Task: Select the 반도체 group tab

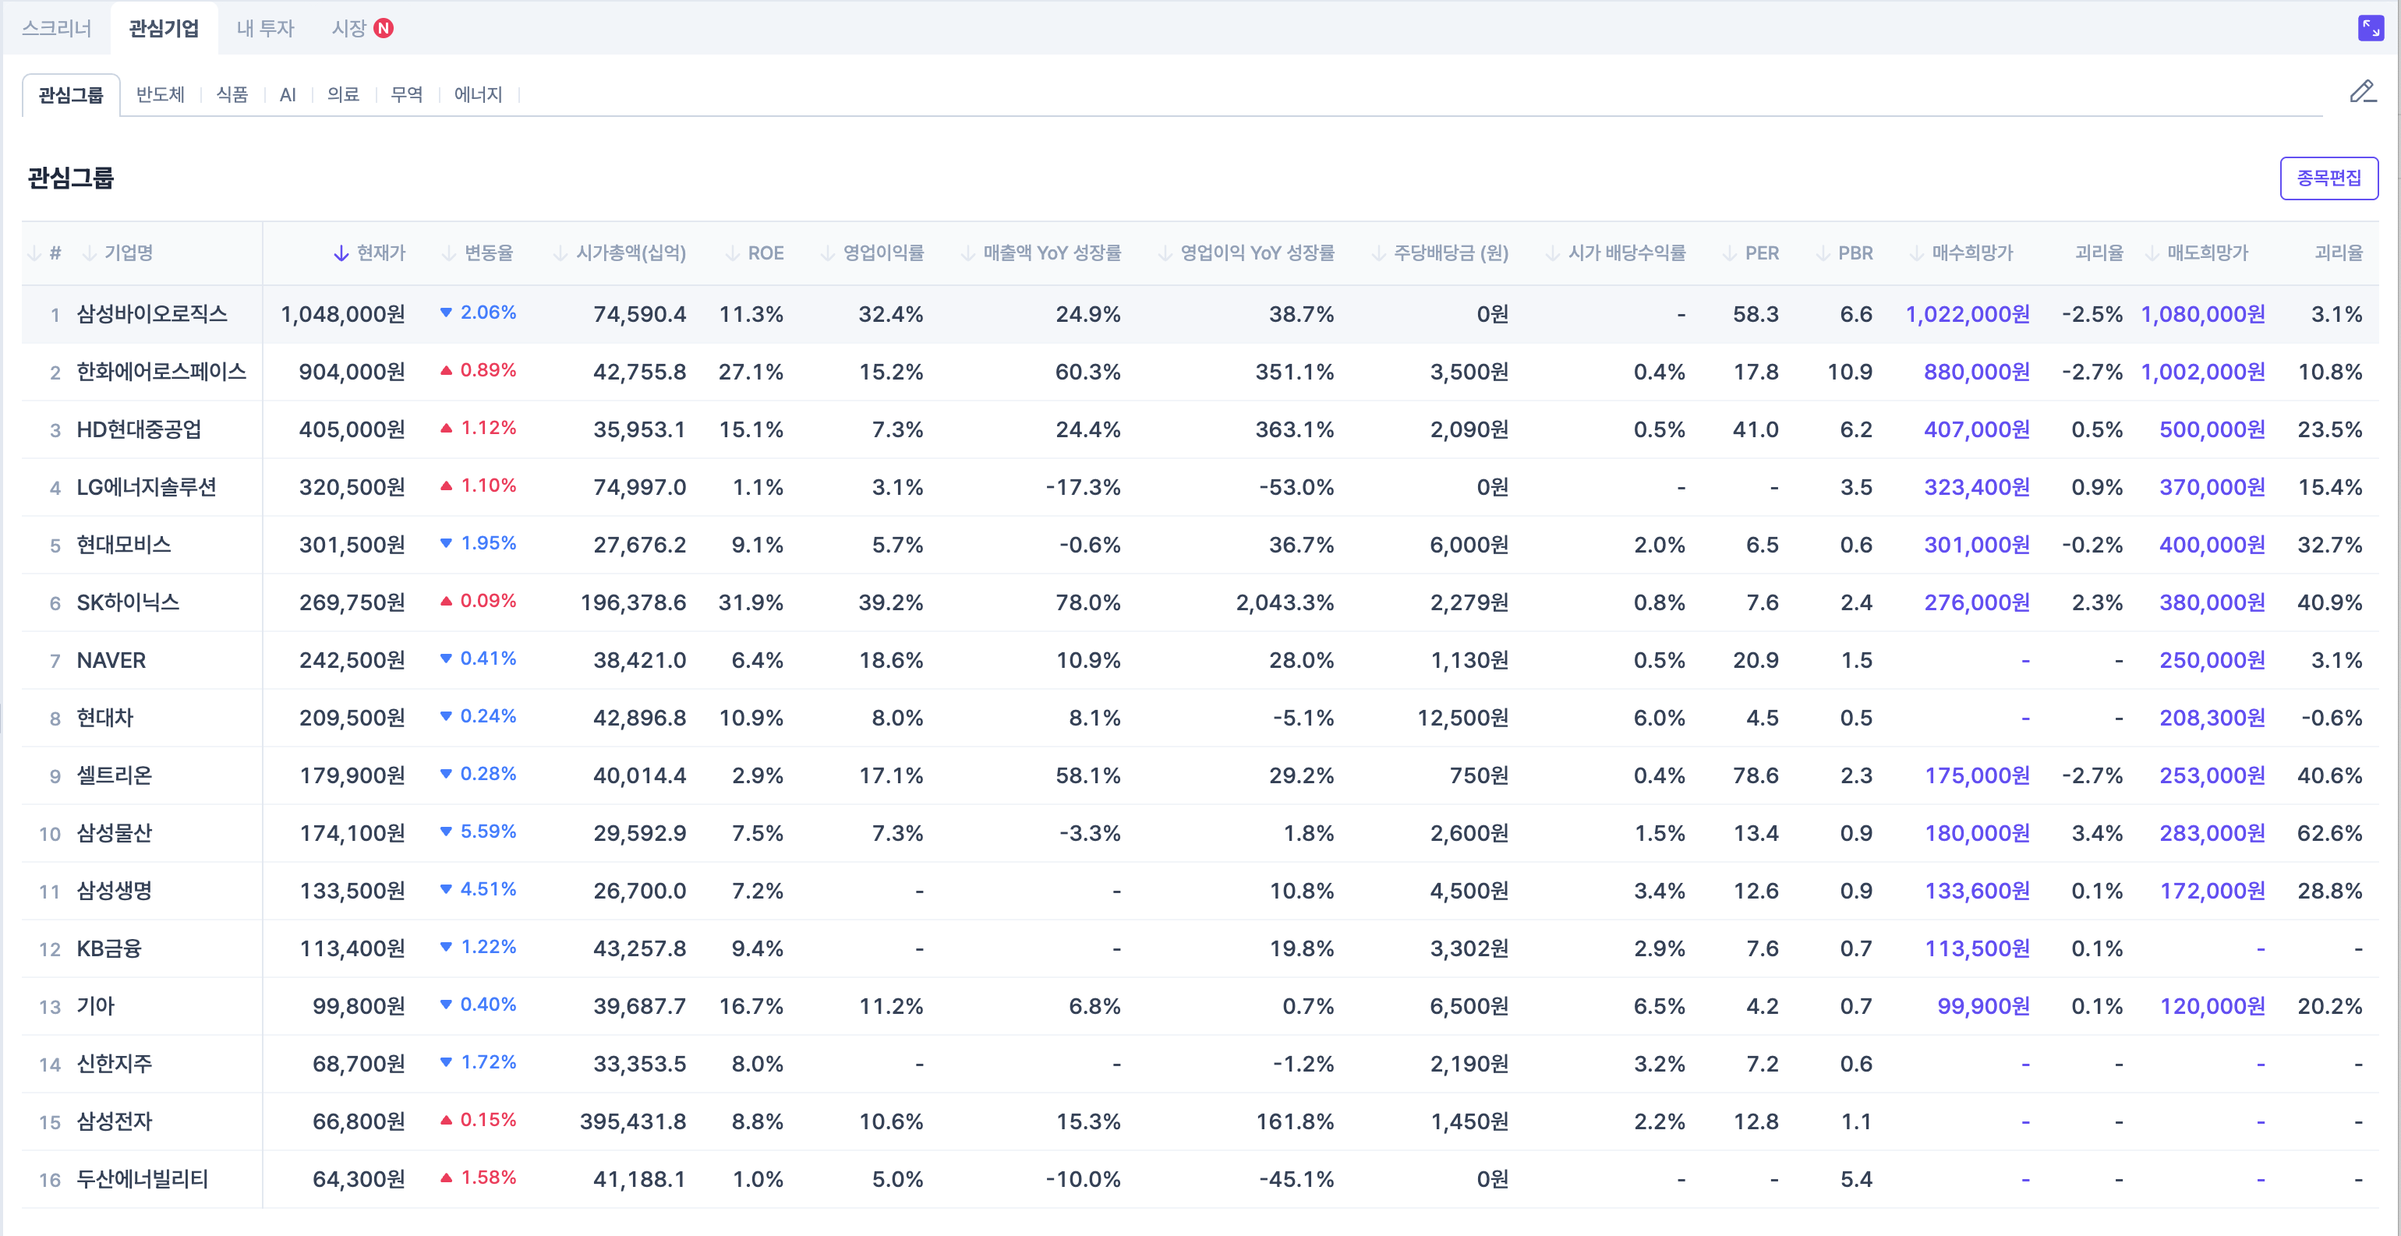Action: (161, 94)
